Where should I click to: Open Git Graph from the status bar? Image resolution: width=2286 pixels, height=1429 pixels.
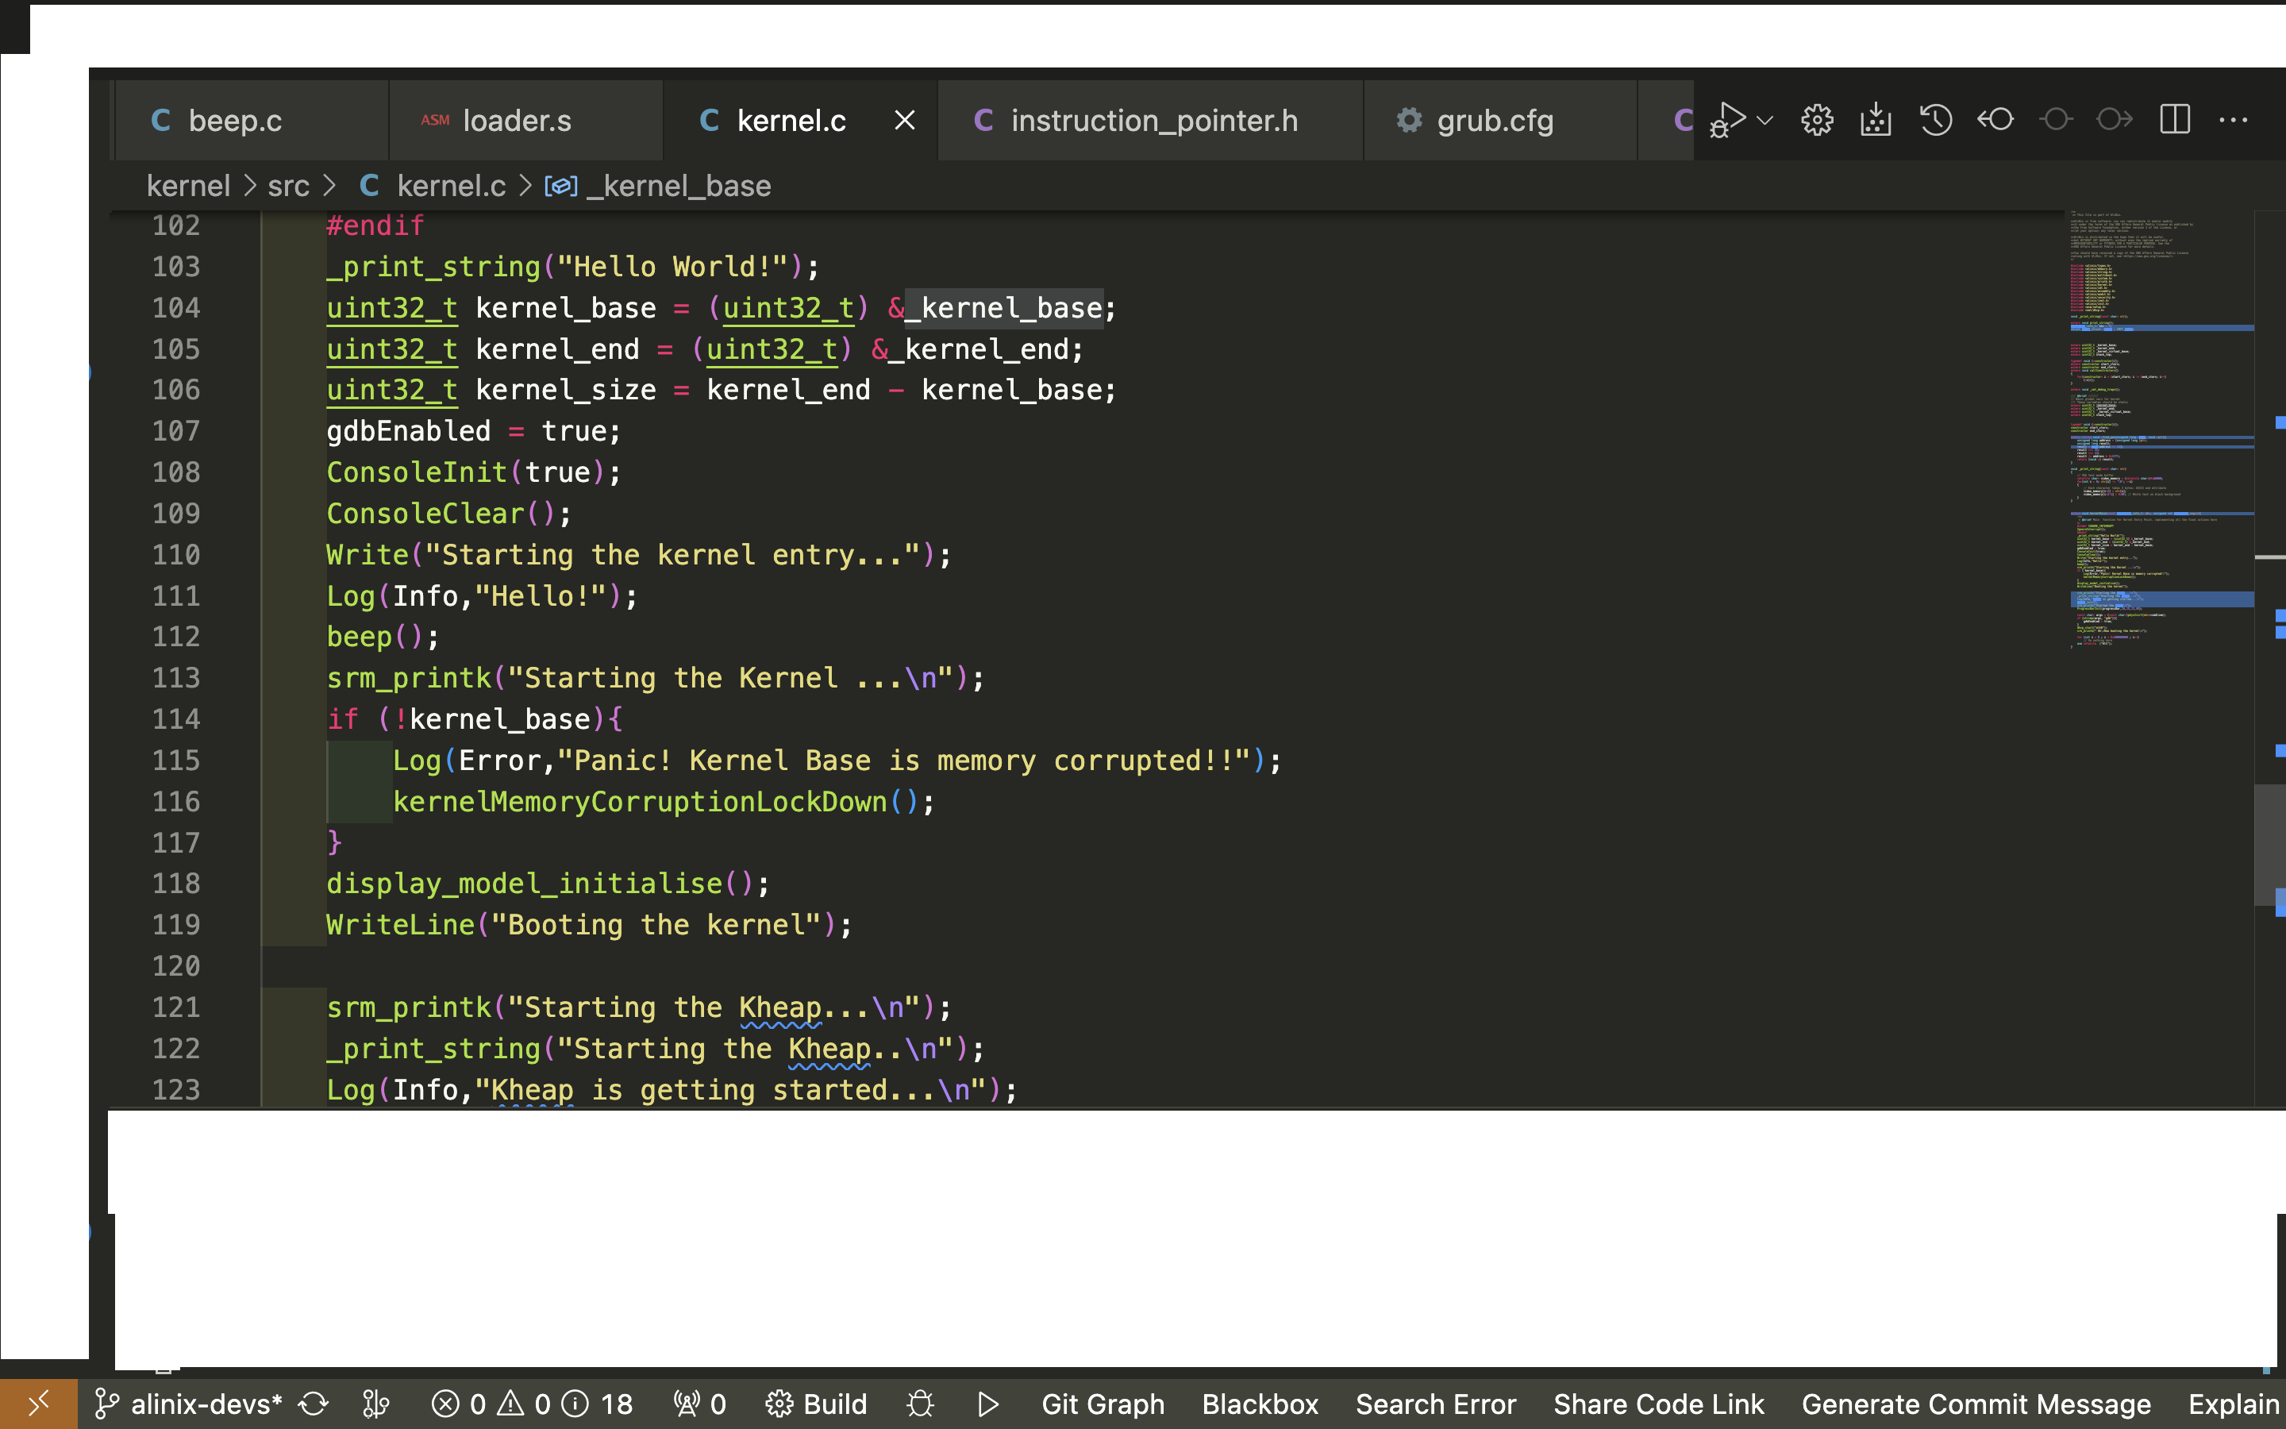[x=1103, y=1404]
